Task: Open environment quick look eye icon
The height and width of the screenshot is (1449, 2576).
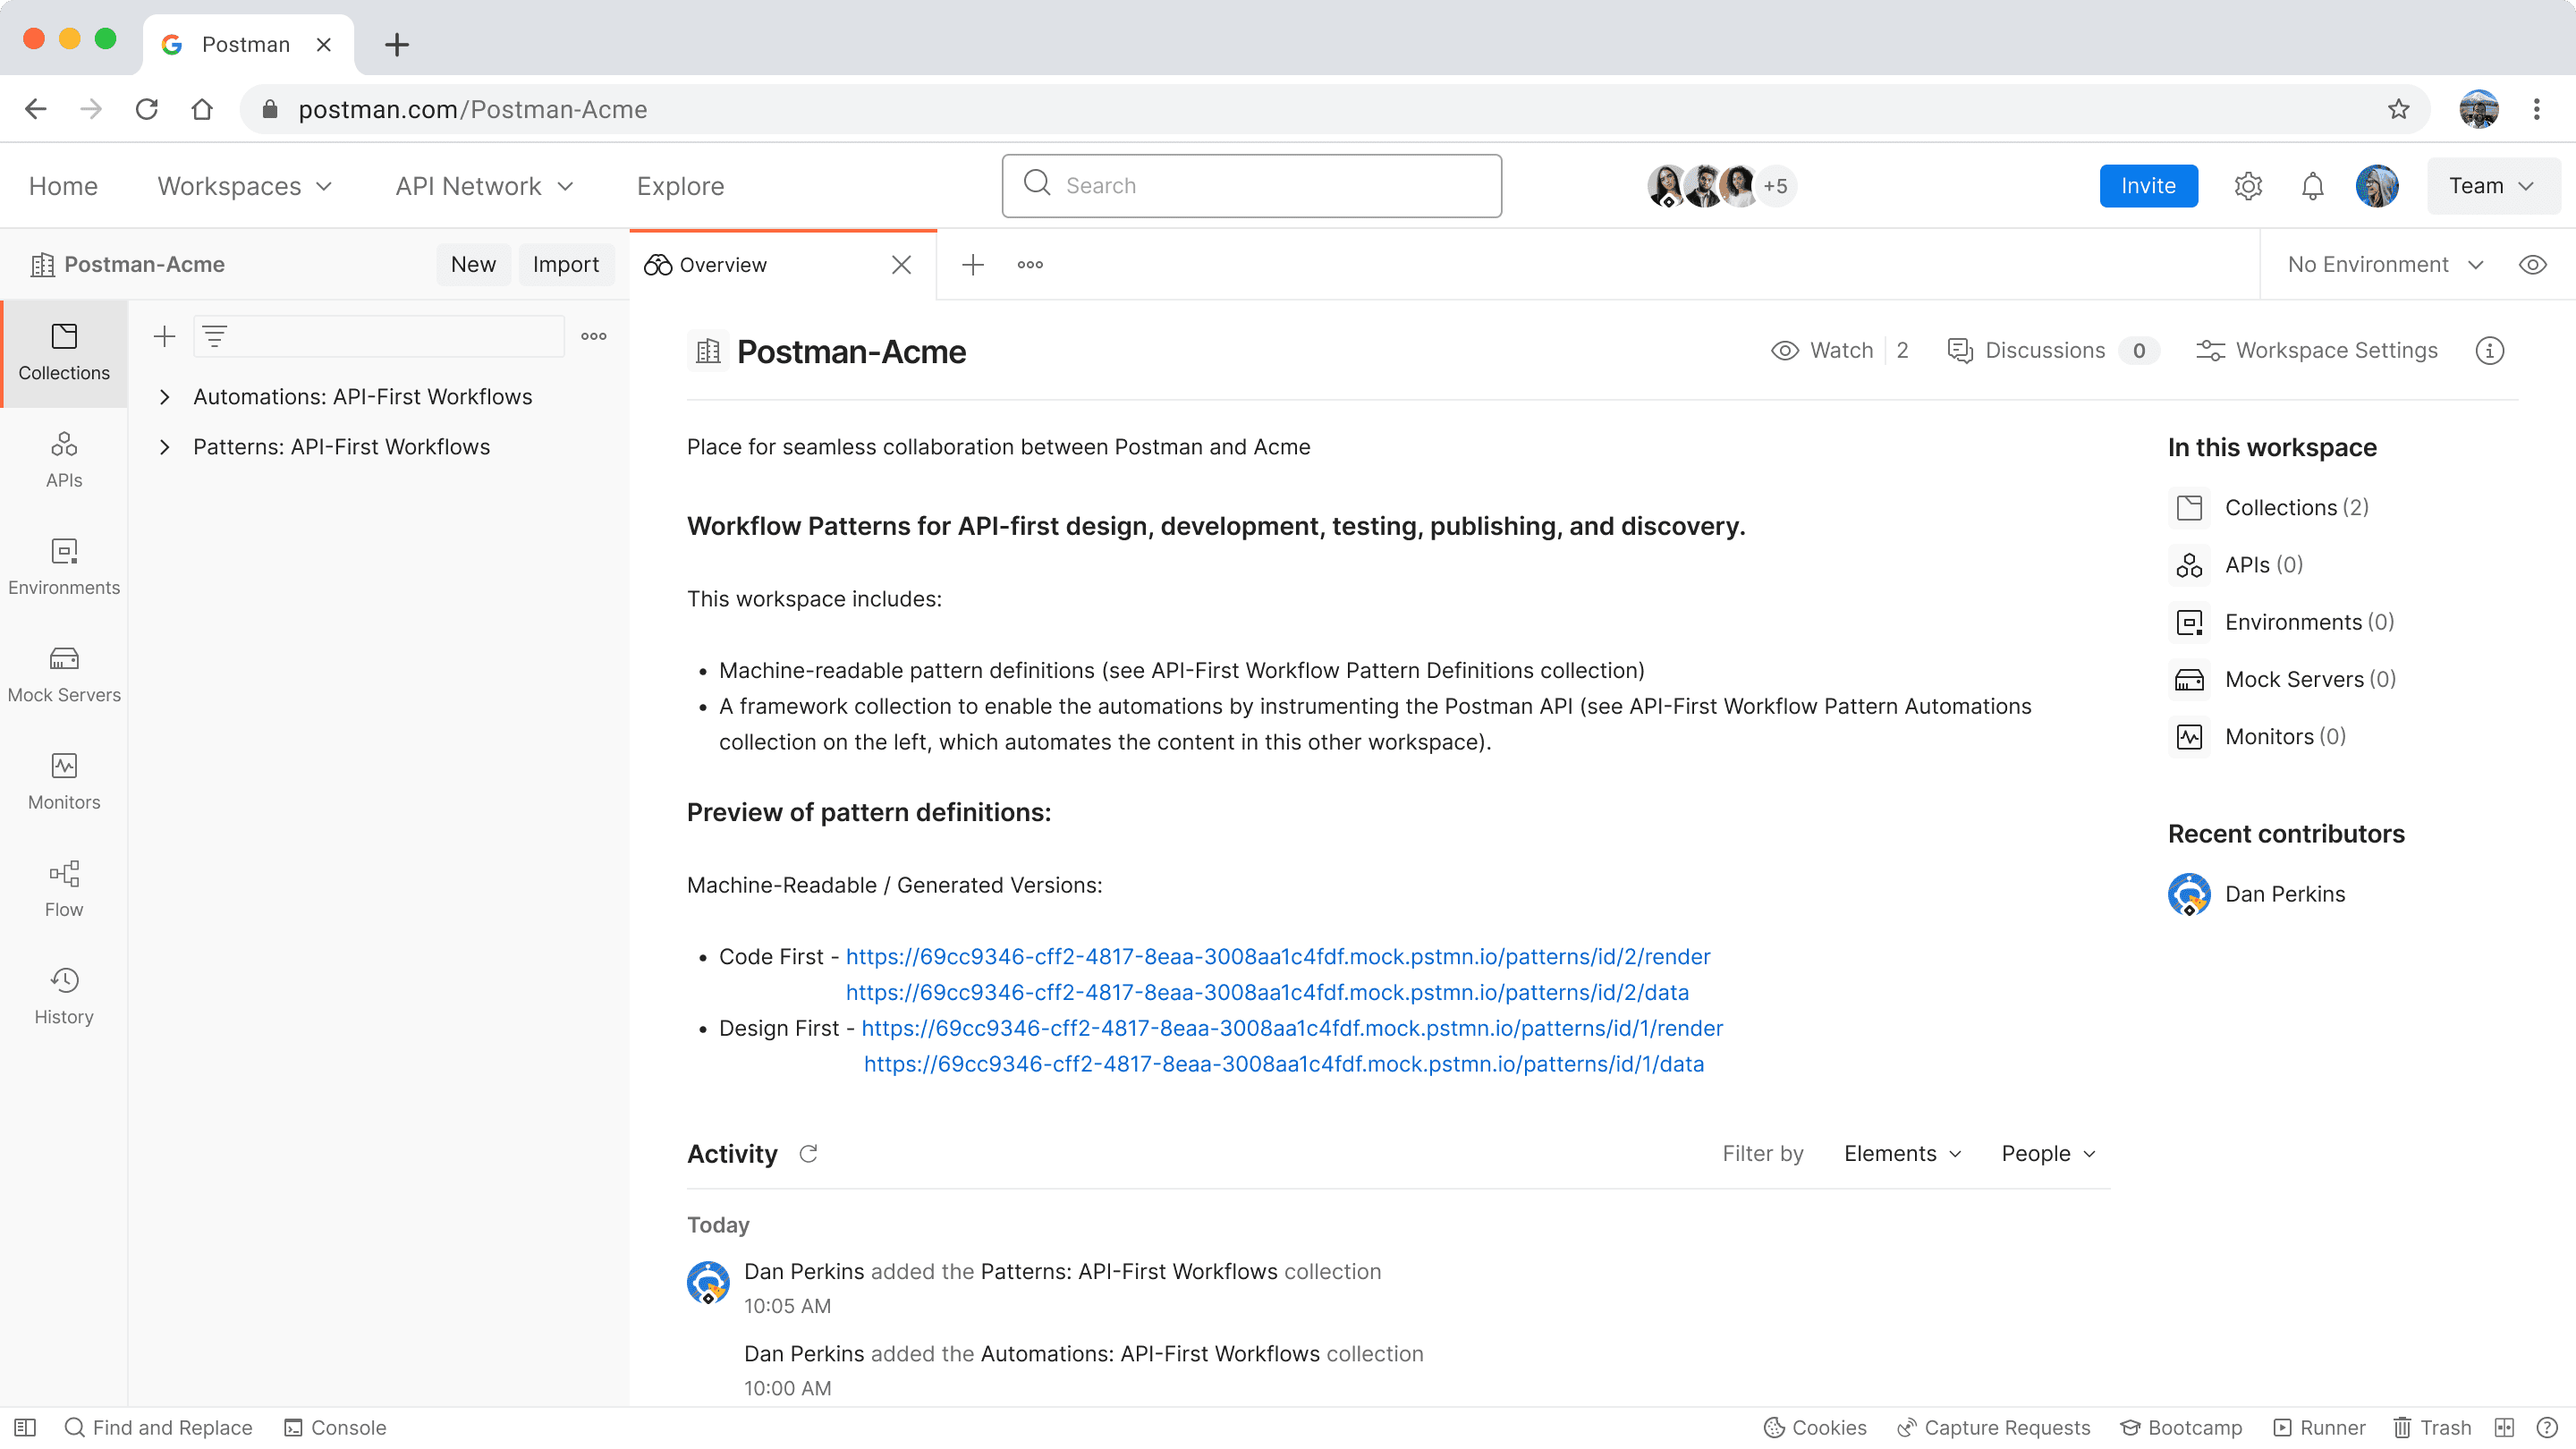Action: click(x=2533, y=265)
